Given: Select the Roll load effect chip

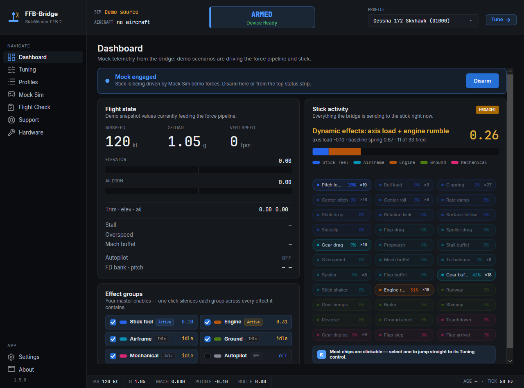Looking at the screenshot, I should coord(404,185).
